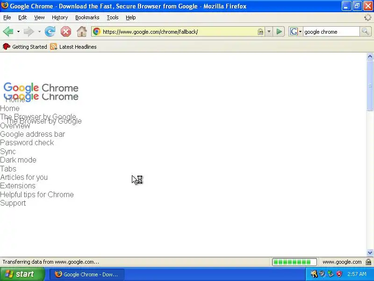Expand the address bar history dropdown
Viewport: 374px width, 281px height.
[x=269, y=31]
